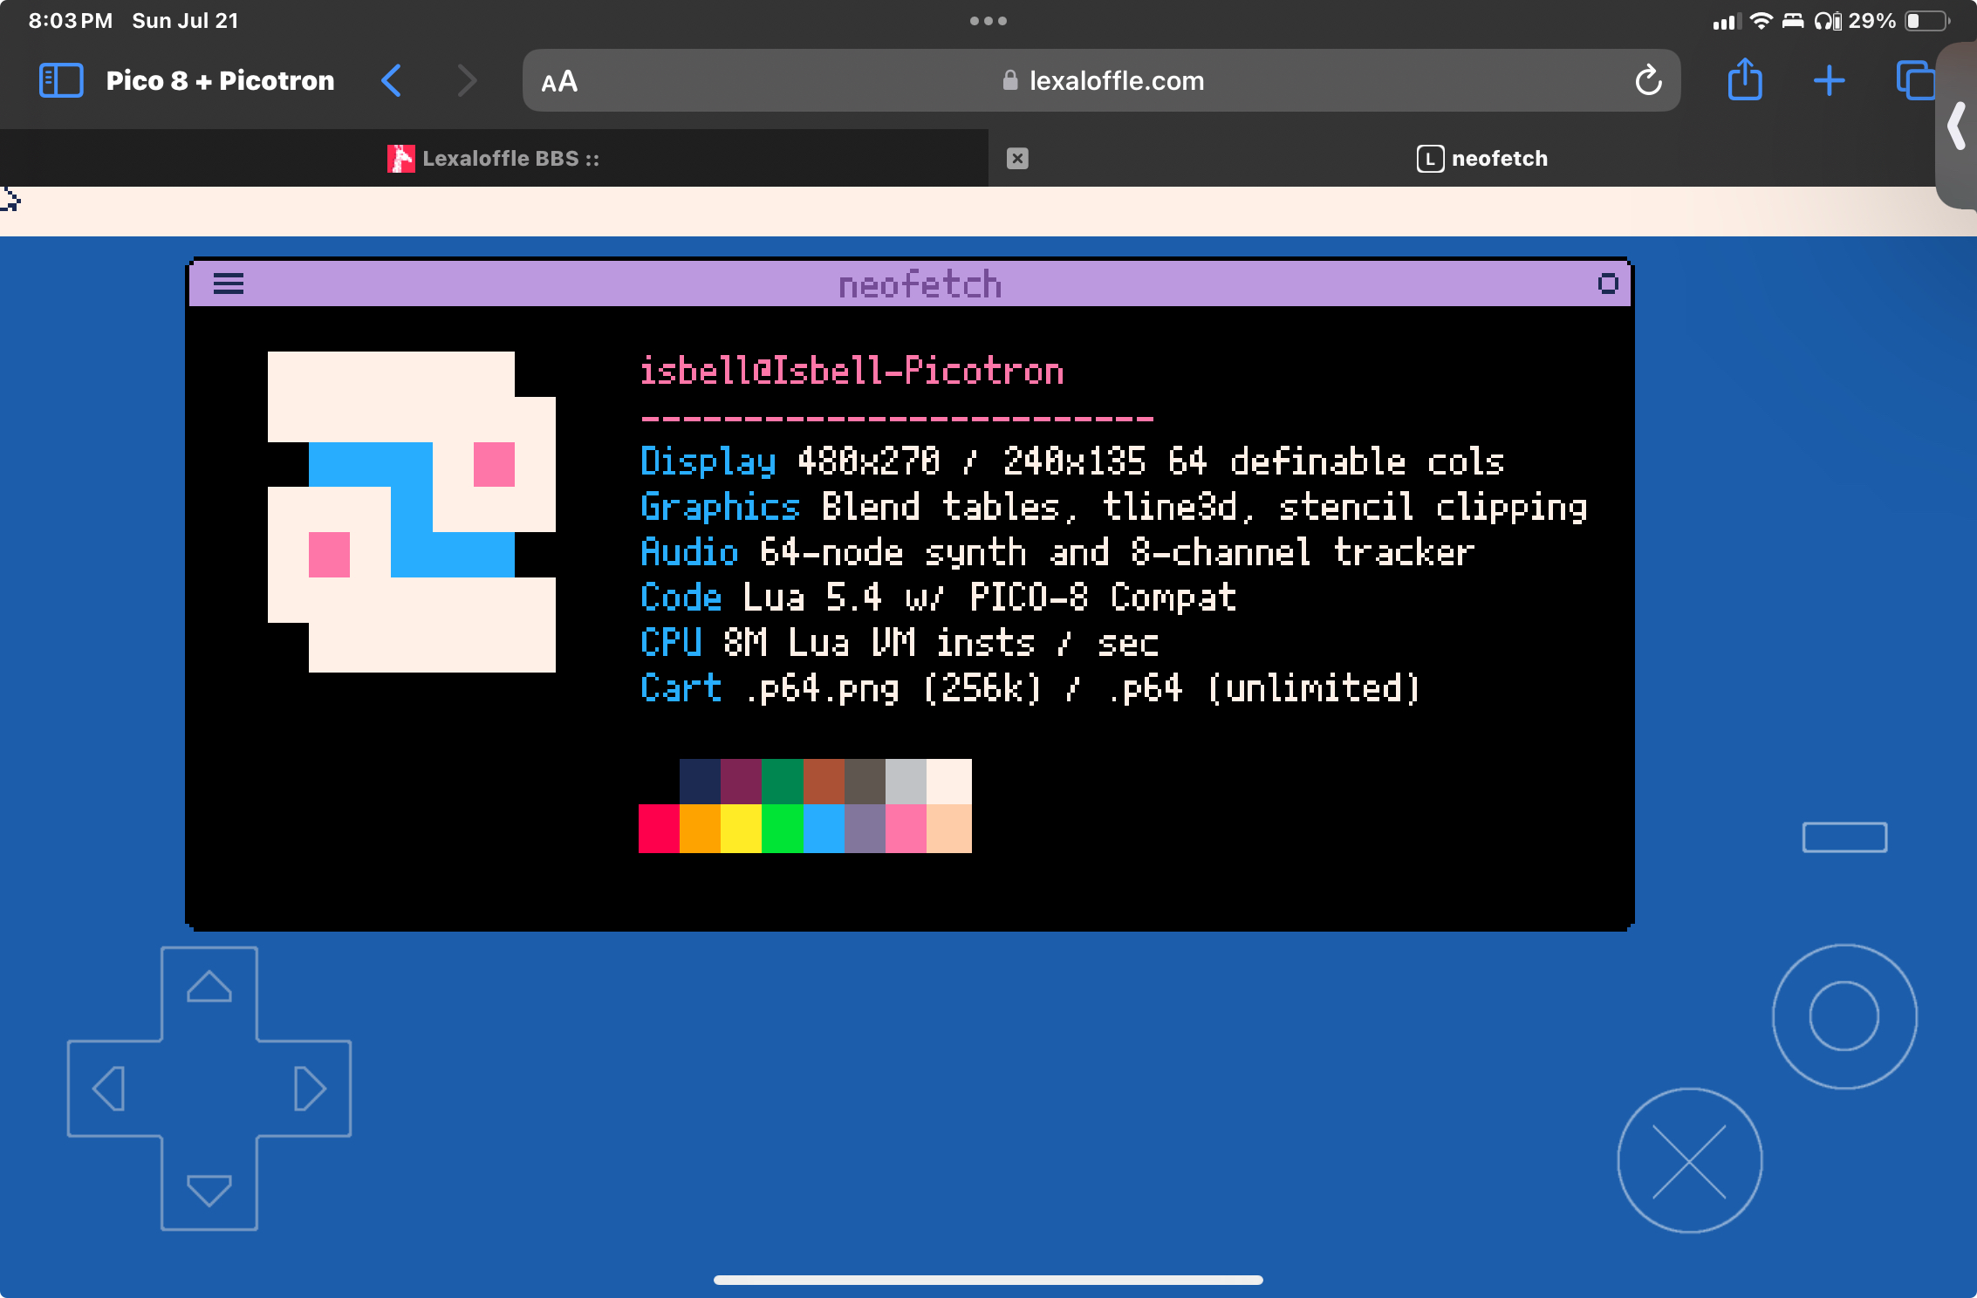
Task: Tap the D-pad right arrow
Action: pos(311,1089)
